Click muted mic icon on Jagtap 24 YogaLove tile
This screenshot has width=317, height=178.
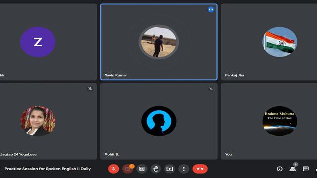[x=90, y=89]
